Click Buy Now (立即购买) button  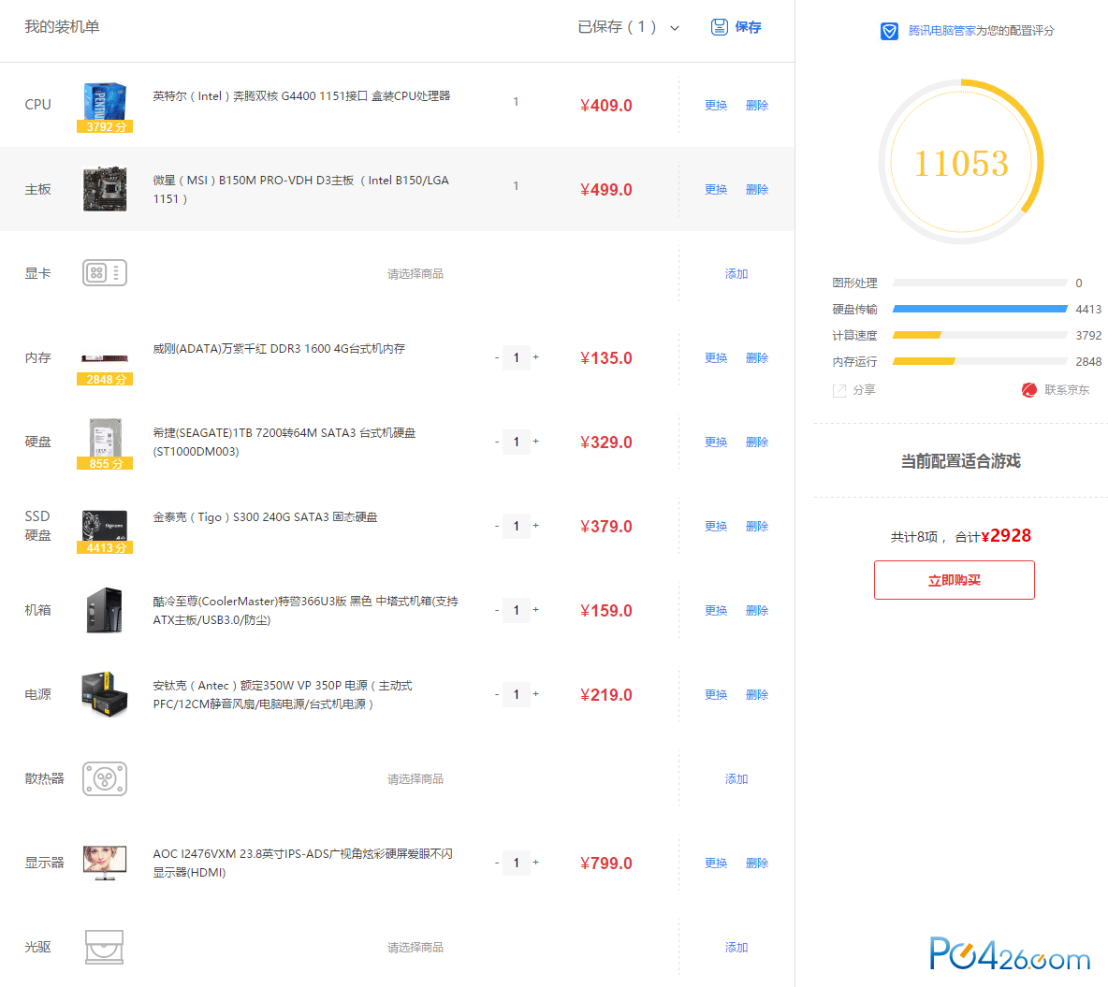954,580
